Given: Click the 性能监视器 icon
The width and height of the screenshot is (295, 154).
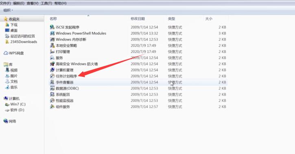Looking at the screenshot, I should pyautogui.click(x=52, y=100).
